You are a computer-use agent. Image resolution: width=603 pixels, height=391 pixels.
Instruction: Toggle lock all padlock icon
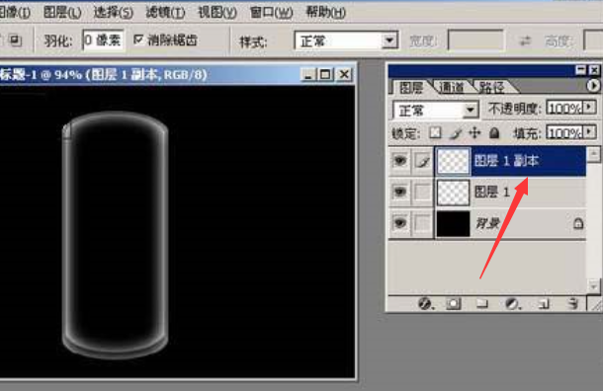pos(494,133)
